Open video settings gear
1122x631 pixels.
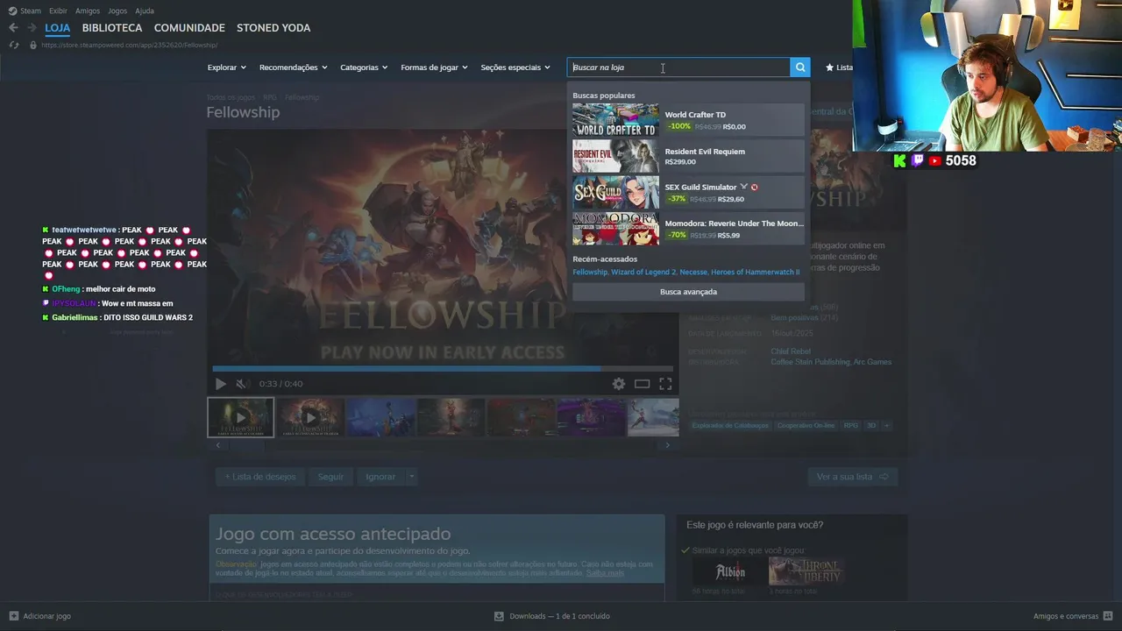tap(619, 384)
